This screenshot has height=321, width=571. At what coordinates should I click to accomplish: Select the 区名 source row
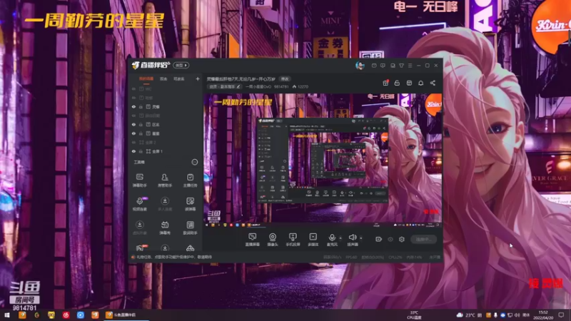point(165,124)
